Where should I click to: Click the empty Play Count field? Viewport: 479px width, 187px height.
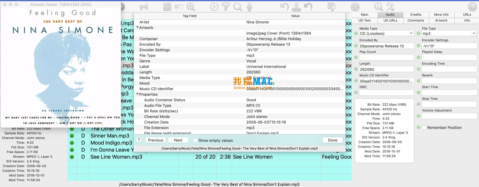[386, 57]
